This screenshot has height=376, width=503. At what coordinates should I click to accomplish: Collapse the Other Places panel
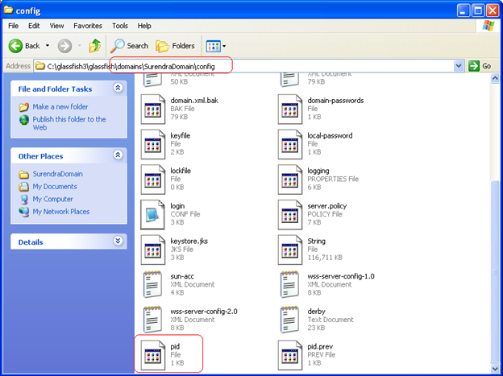pyautogui.click(x=118, y=155)
